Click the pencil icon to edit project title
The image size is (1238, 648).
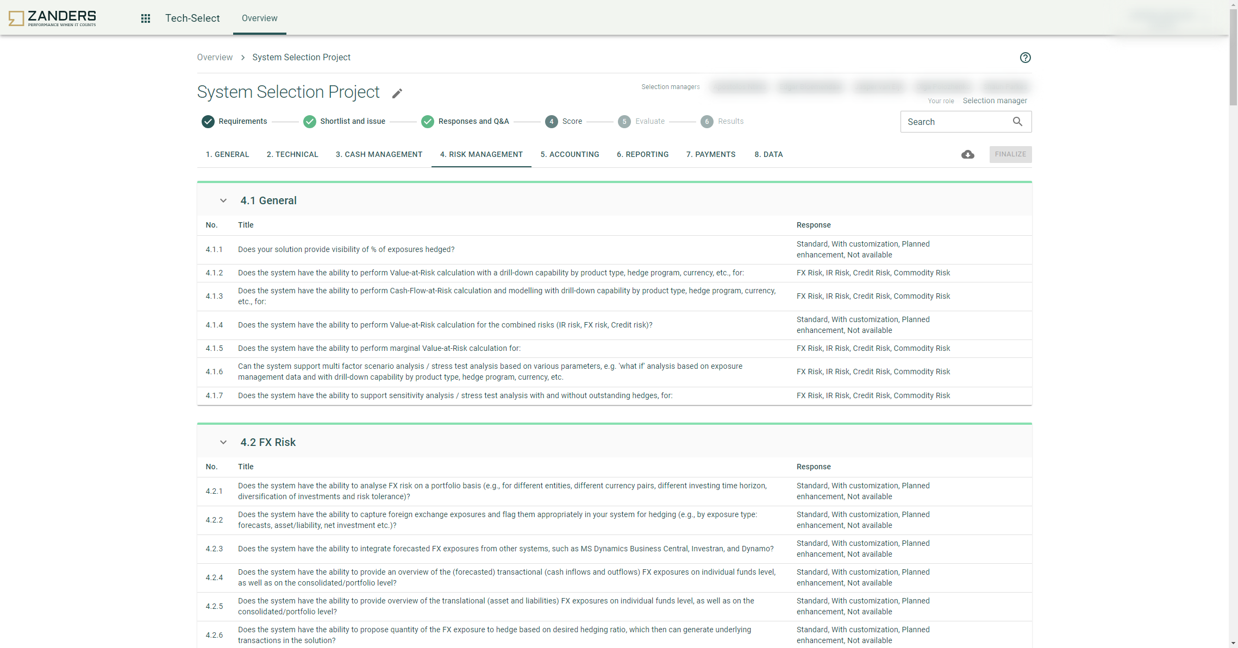pos(397,93)
